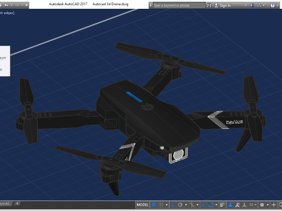Toggle polar tracking in status bar
The width and height of the screenshot is (282, 211).
(180, 205)
